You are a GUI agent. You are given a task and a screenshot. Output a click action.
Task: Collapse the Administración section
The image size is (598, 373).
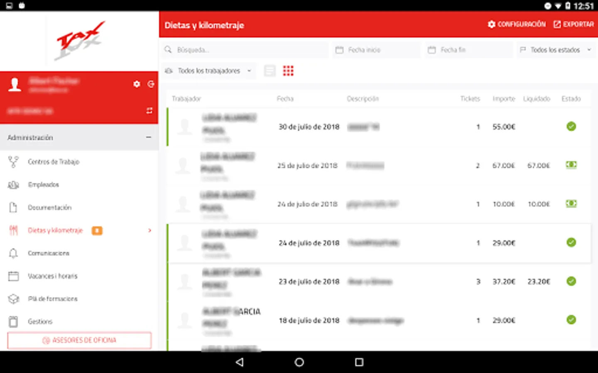(148, 137)
